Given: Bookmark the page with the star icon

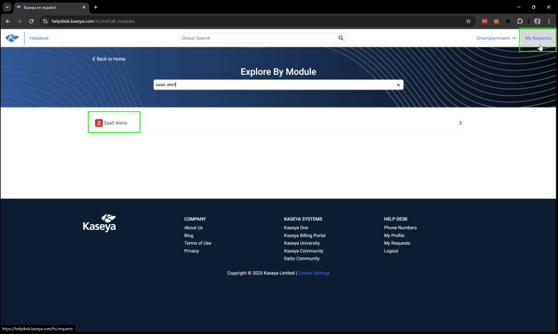Looking at the screenshot, I should [x=469, y=22].
